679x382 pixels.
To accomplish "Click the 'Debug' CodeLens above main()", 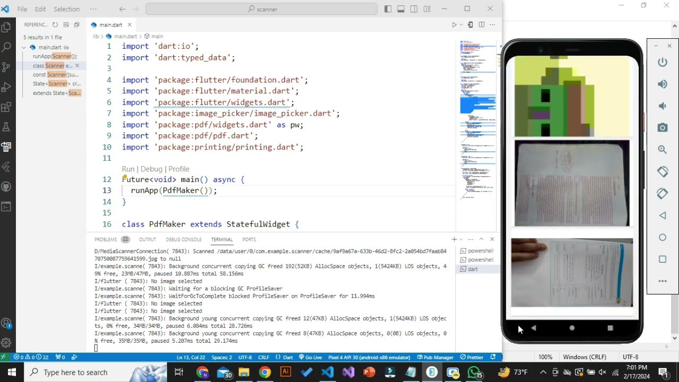I will point(152,169).
